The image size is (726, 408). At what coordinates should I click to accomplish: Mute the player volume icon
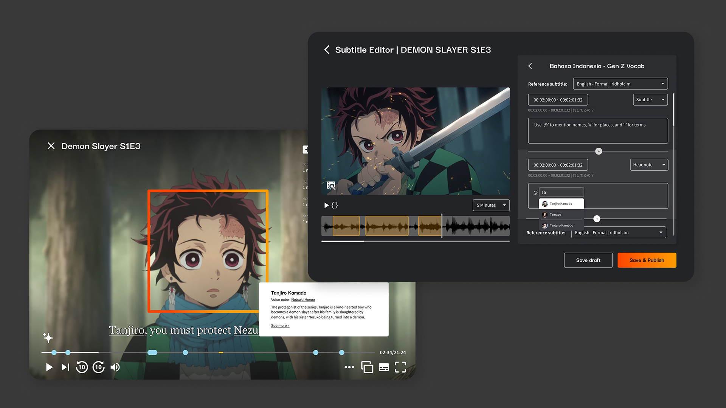[115, 367]
